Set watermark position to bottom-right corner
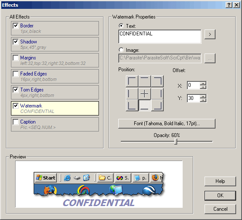Screen dimensions: 242x220 (x=157, y=105)
